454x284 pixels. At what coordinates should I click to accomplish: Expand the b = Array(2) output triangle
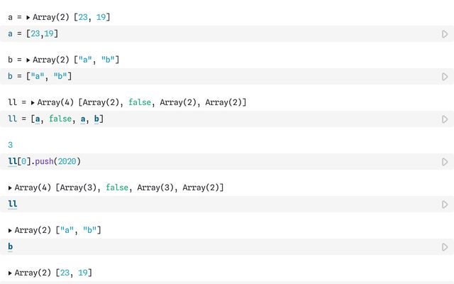(28, 60)
